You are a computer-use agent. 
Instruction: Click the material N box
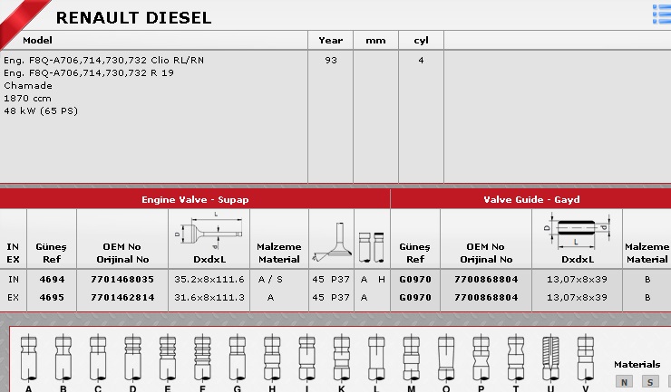[x=624, y=382]
